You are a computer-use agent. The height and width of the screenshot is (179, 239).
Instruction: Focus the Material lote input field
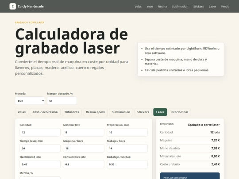tap(84, 132)
